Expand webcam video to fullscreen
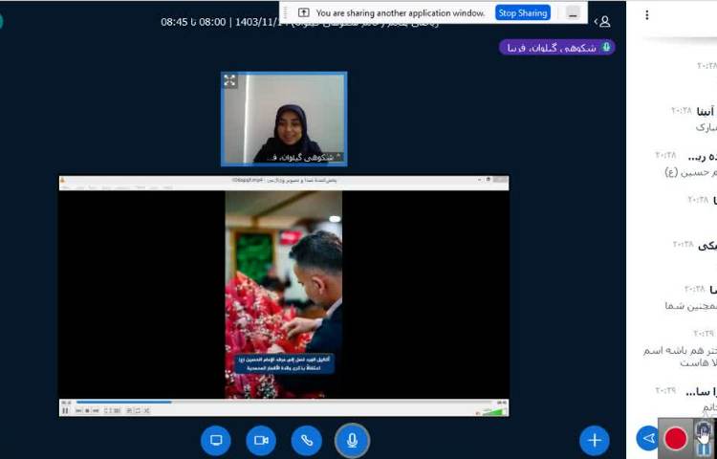 [230, 81]
